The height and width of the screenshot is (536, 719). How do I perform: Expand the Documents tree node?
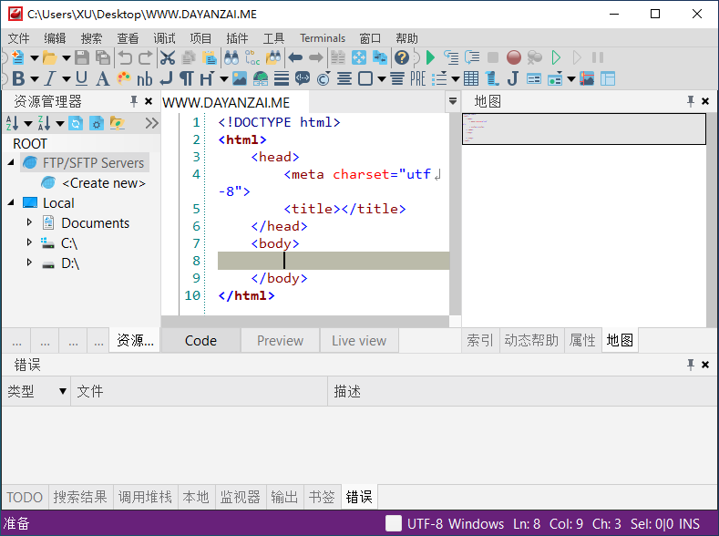click(29, 222)
